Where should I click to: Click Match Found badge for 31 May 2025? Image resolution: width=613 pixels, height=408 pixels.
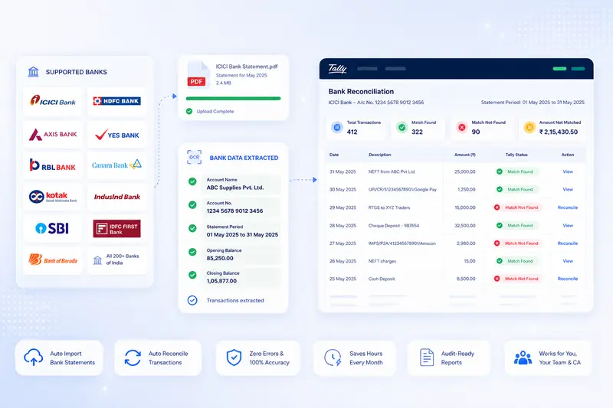coord(516,171)
